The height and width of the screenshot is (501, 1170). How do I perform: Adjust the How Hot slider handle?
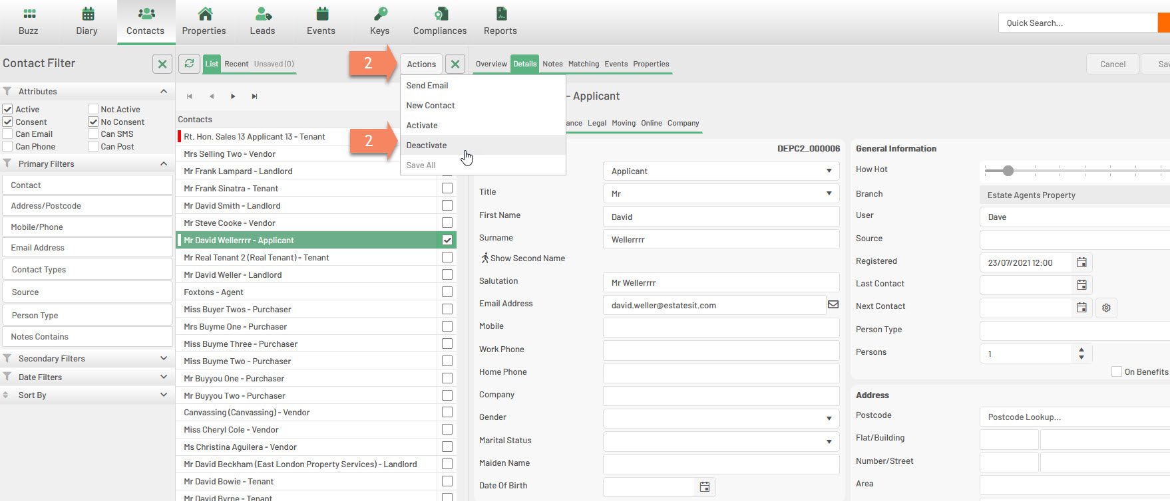[x=1008, y=171]
